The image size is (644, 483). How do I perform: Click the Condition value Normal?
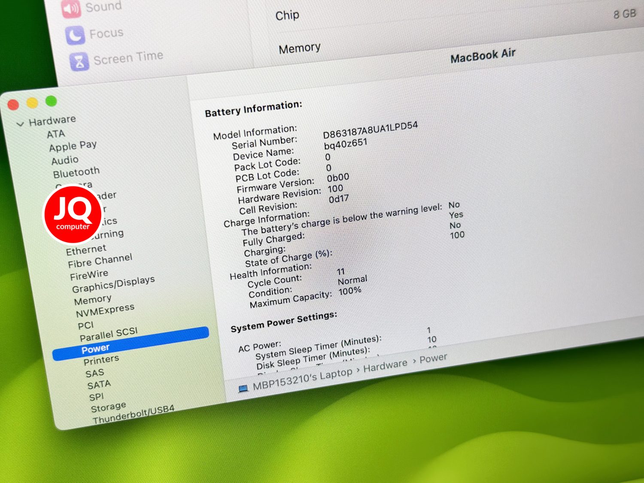click(352, 280)
